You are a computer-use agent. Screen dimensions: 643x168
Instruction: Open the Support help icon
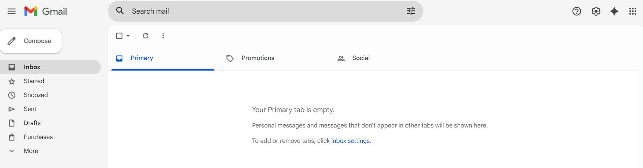point(576,11)
